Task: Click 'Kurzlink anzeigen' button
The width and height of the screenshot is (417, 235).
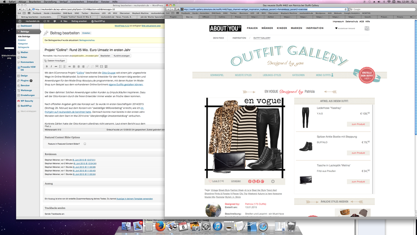Action: (122, 56)
